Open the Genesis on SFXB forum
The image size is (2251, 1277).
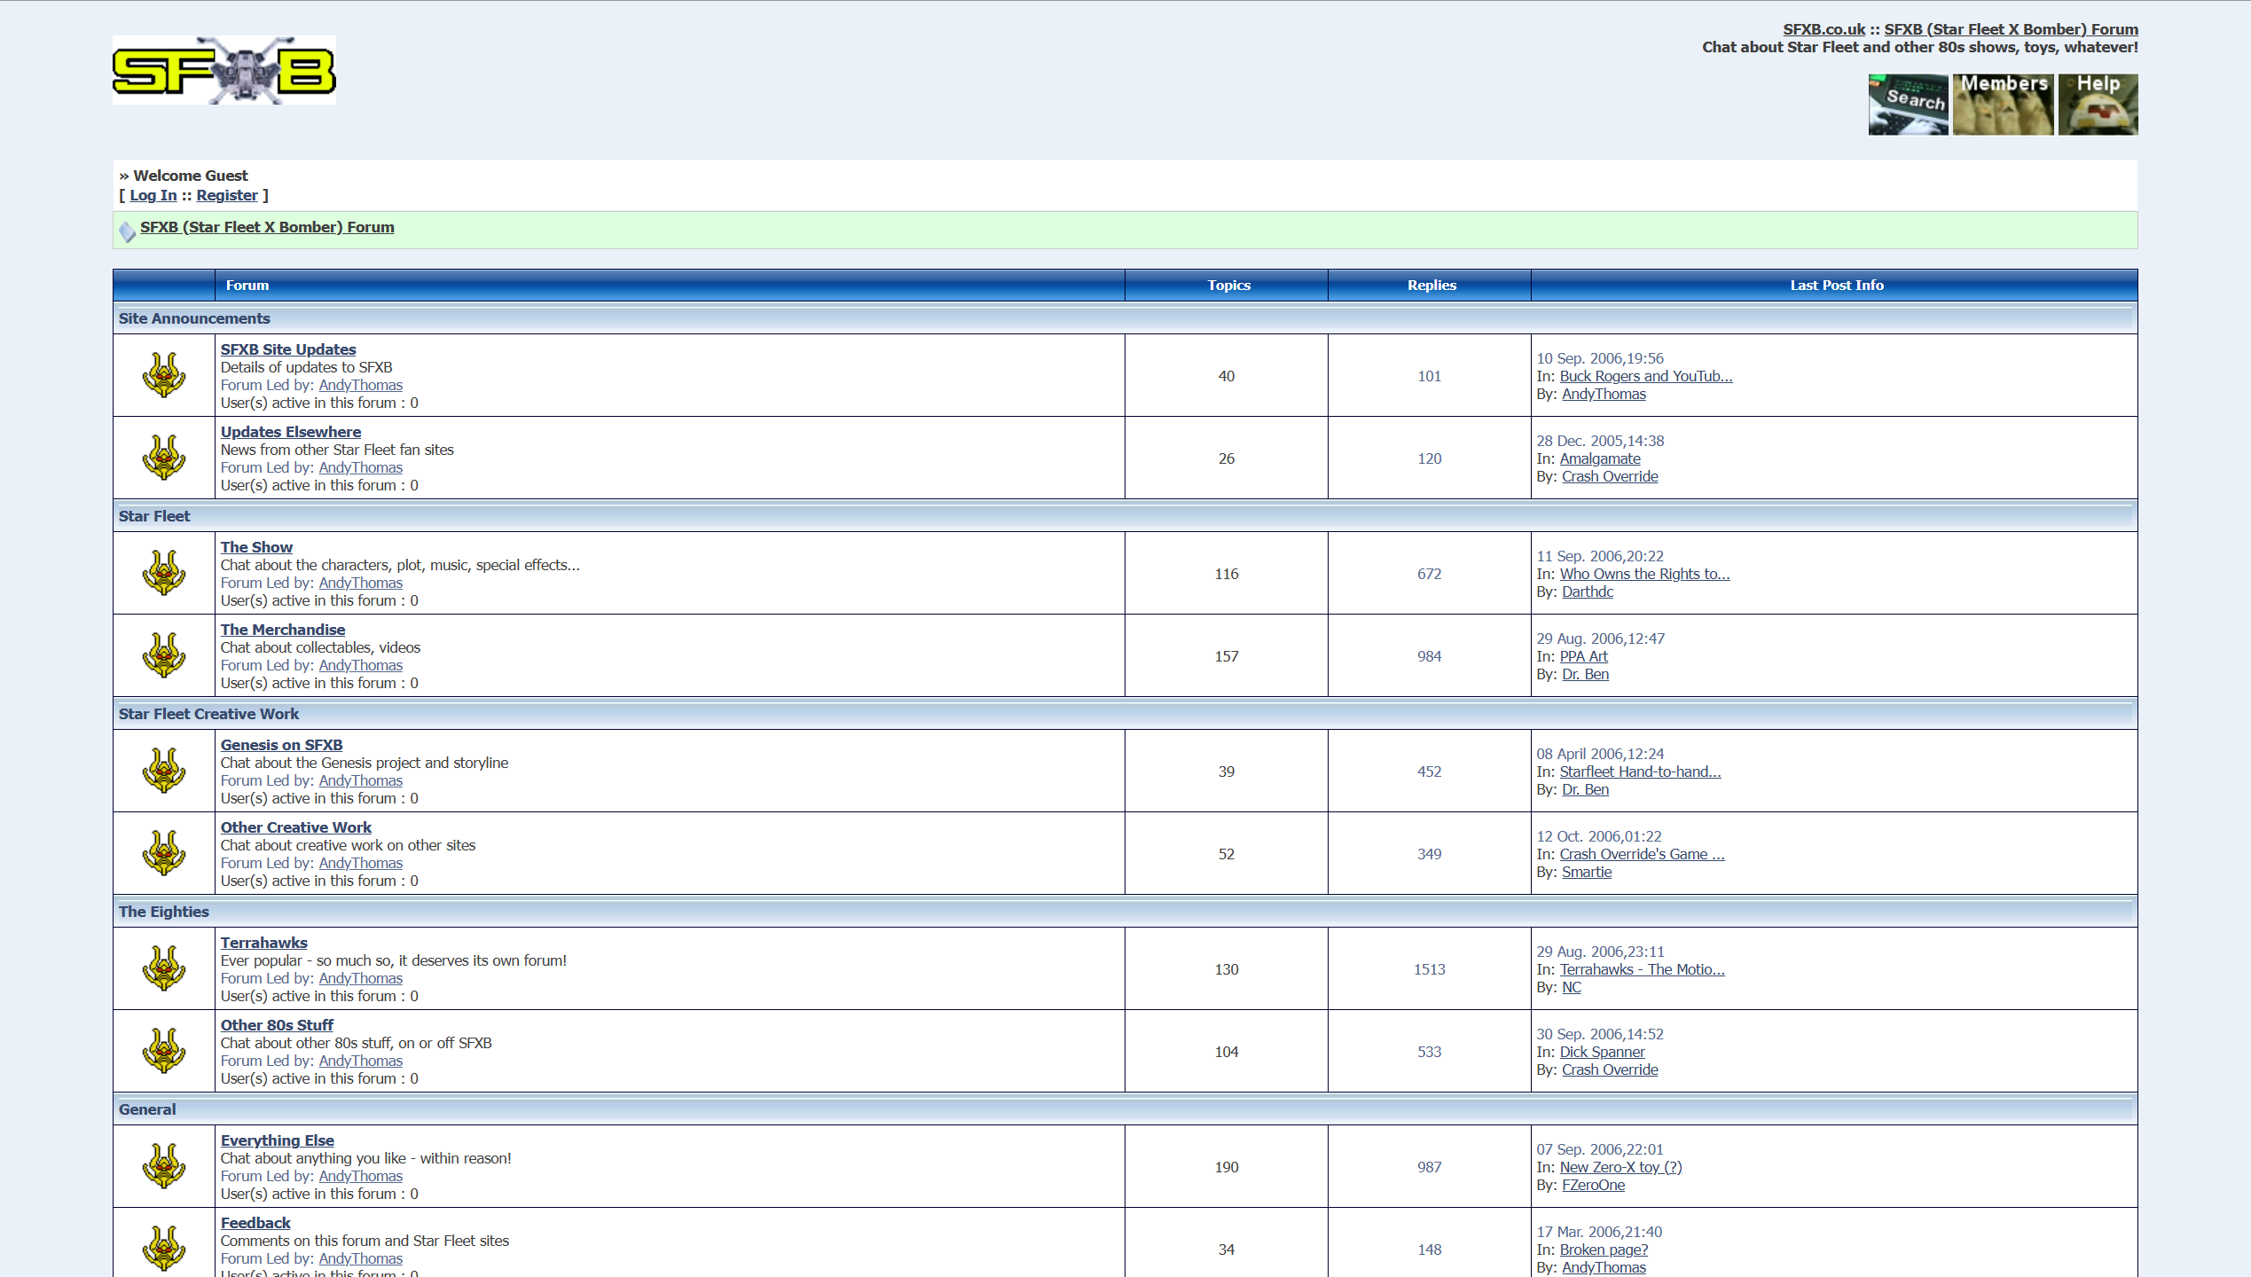tap(281, 745)
